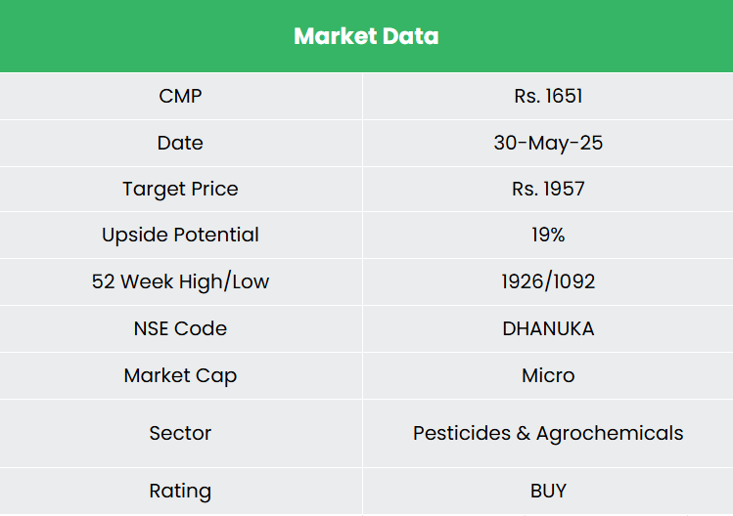The width and height of the screenshot is (733, 516).
Task: Click the Market Data header title
Action: coord(366,36)
